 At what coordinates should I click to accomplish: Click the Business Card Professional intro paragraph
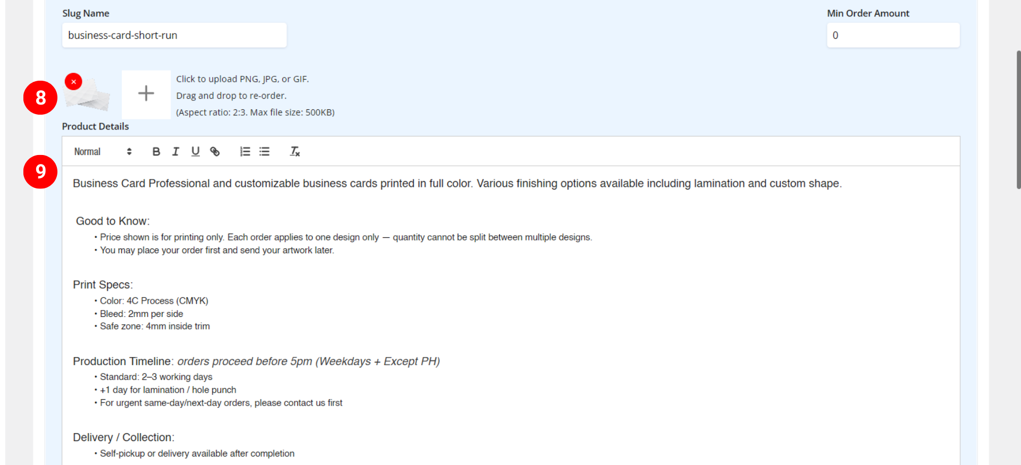(x=456, y=184)
